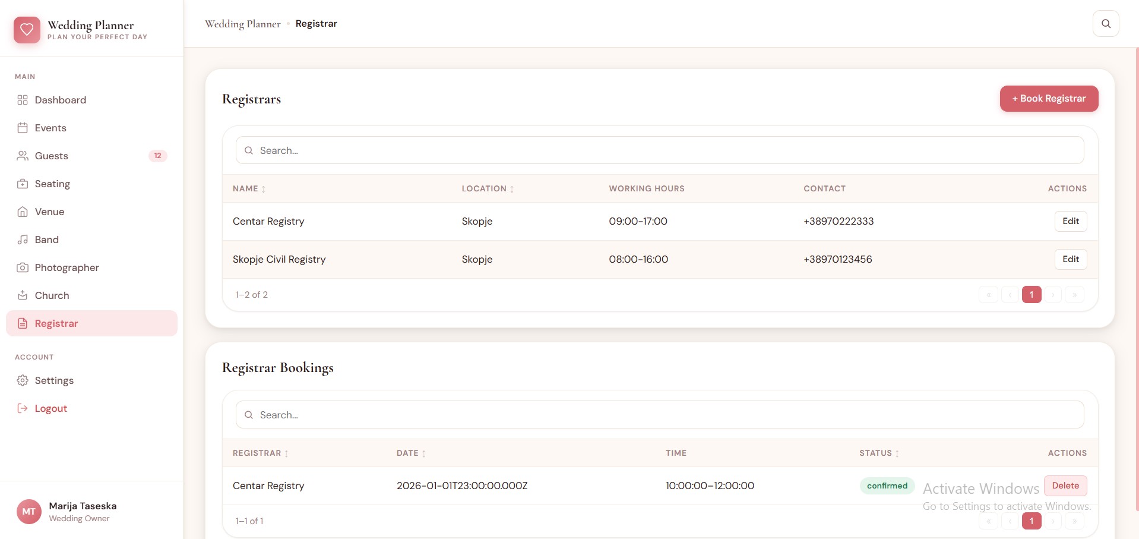Open the Band section
Viewport: 1139px width, 539px height.
click(x=46, y=239)
